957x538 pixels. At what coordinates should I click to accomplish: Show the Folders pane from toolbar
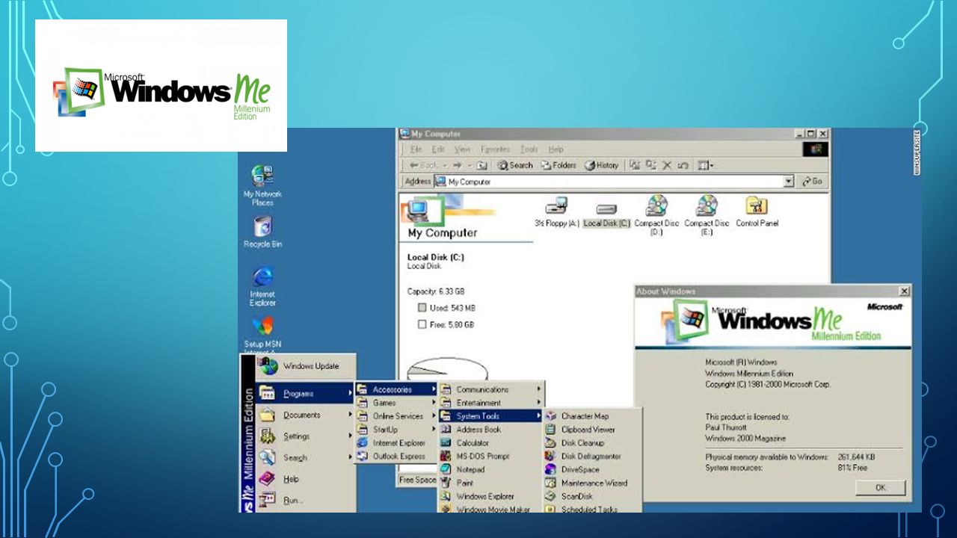pyautogui.click(x=559, y=165)
